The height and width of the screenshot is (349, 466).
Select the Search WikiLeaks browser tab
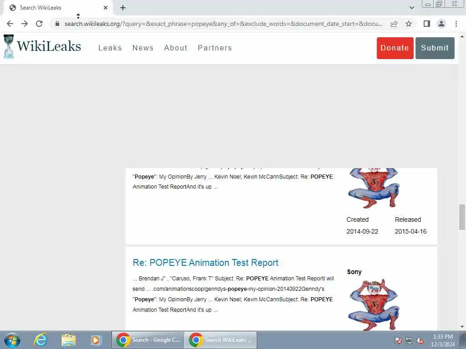pyautogui.click(x=58, y=8)
